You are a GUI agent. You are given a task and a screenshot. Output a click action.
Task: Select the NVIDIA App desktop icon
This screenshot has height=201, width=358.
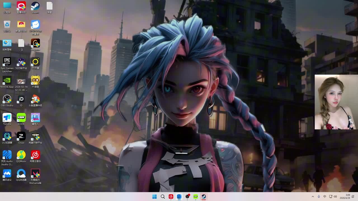tap(7, 80)
